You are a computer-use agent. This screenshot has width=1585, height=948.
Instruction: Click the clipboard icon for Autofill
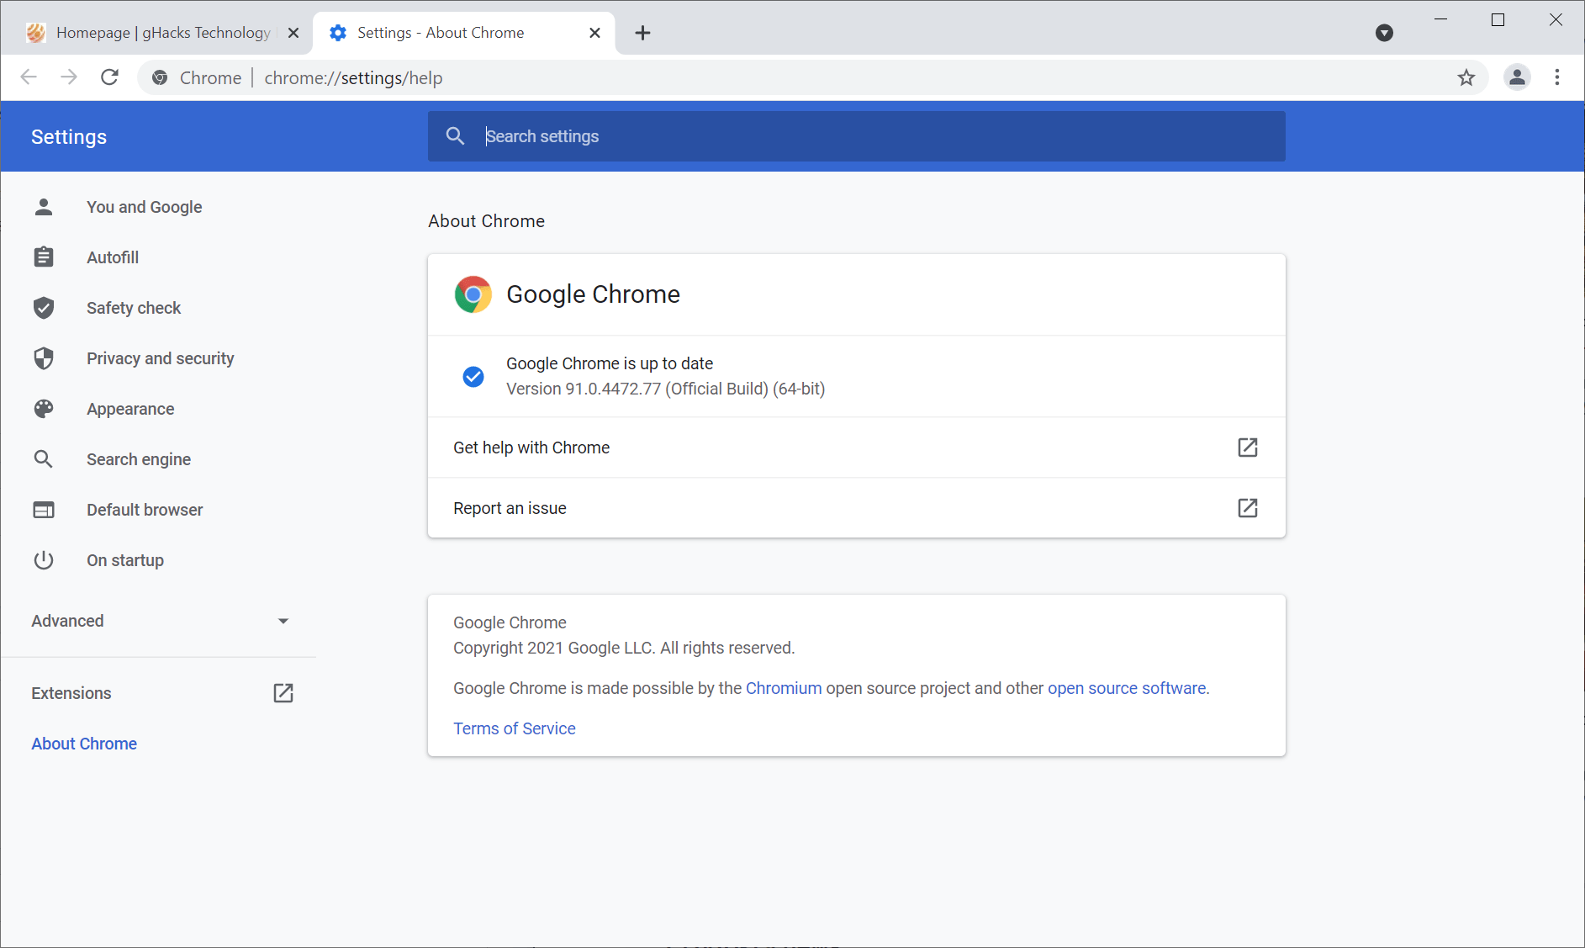44,257
